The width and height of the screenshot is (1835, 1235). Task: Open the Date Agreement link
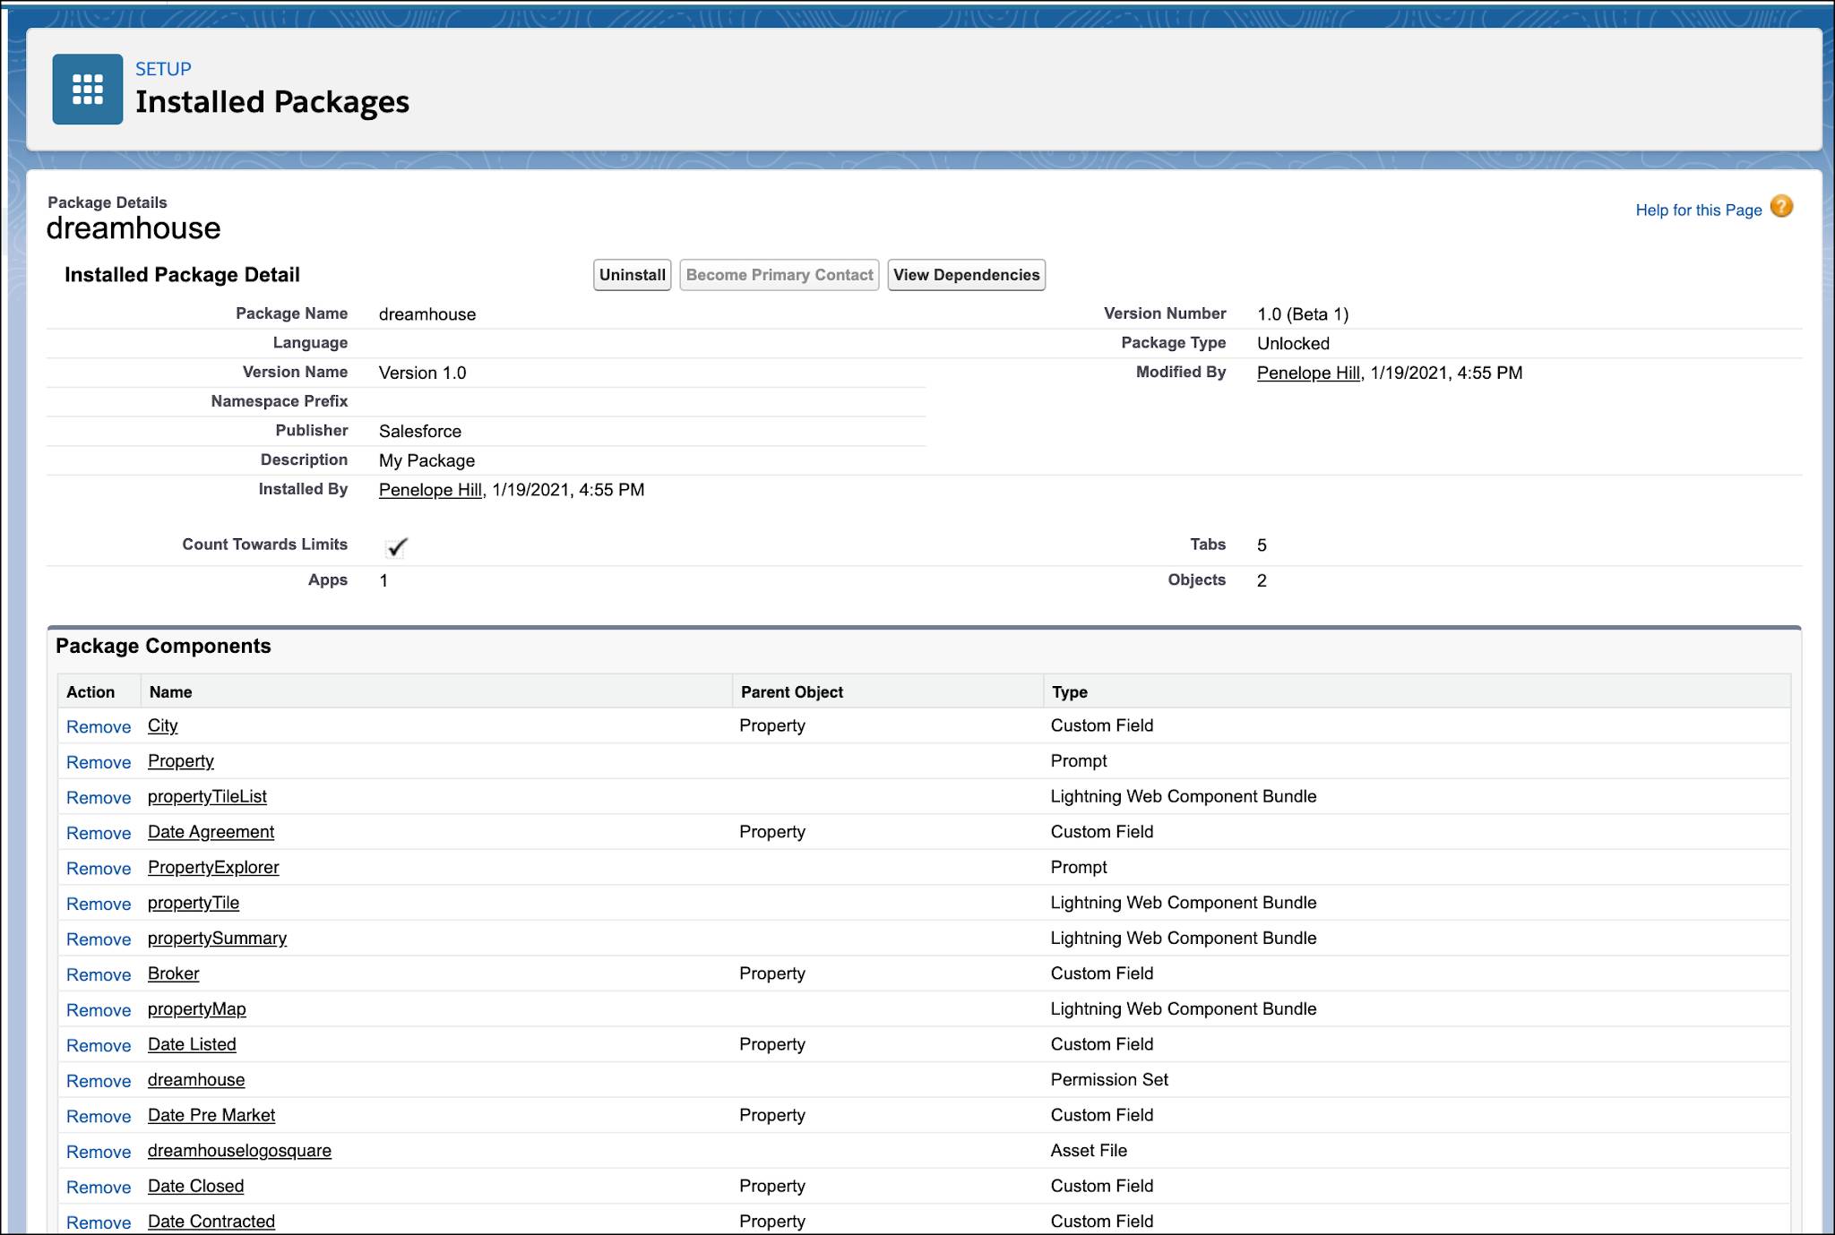coord(211,832)
